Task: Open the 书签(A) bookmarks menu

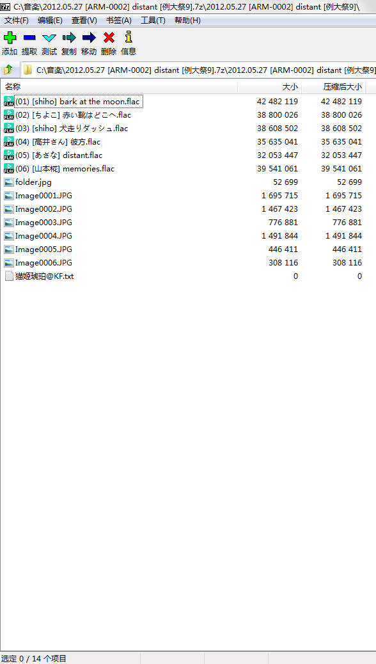Action: click(118, 20)
